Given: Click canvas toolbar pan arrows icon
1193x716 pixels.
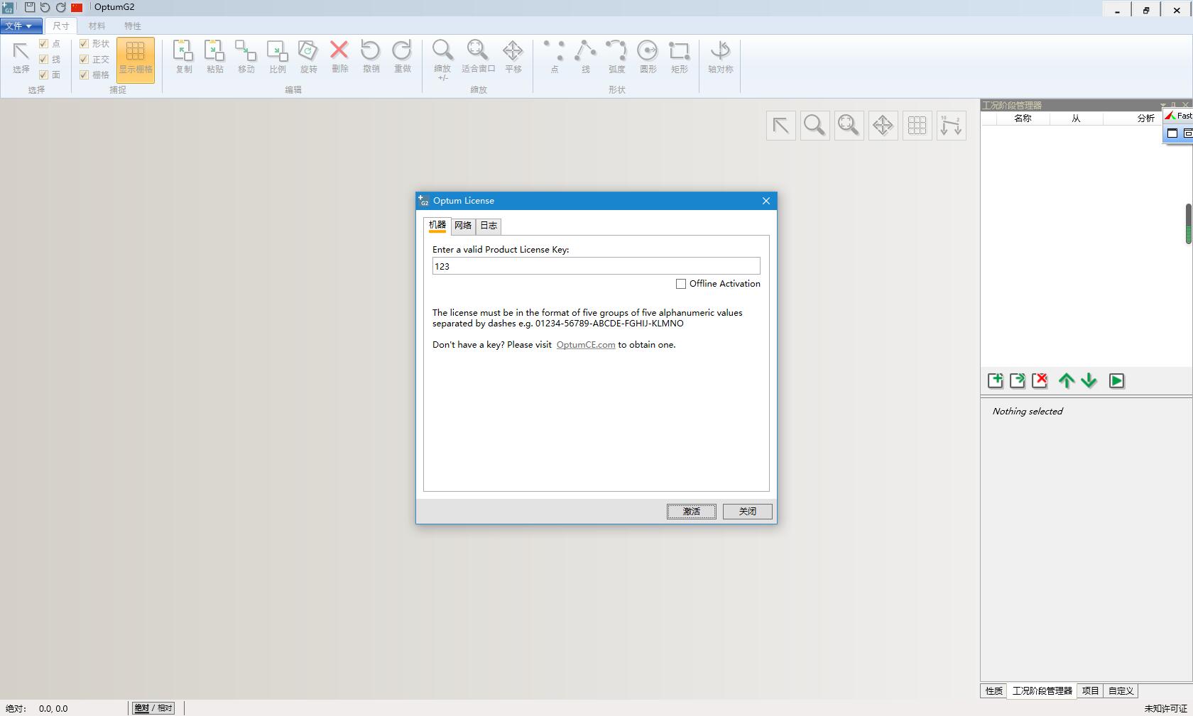Looking at the screenshot, I should pyautogui.click(x=883, y=126).
